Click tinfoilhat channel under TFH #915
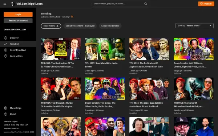Screen dimensions: 218x136 click(x=133, y=74)
